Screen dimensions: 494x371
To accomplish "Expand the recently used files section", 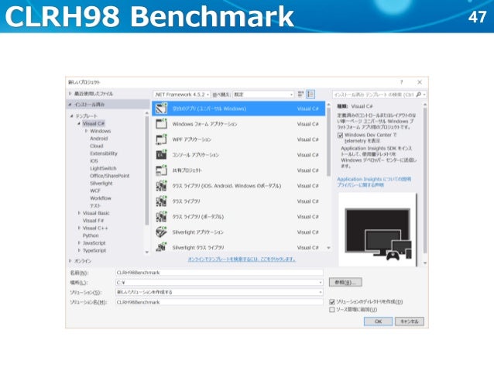I will click(x=70, y=94).
